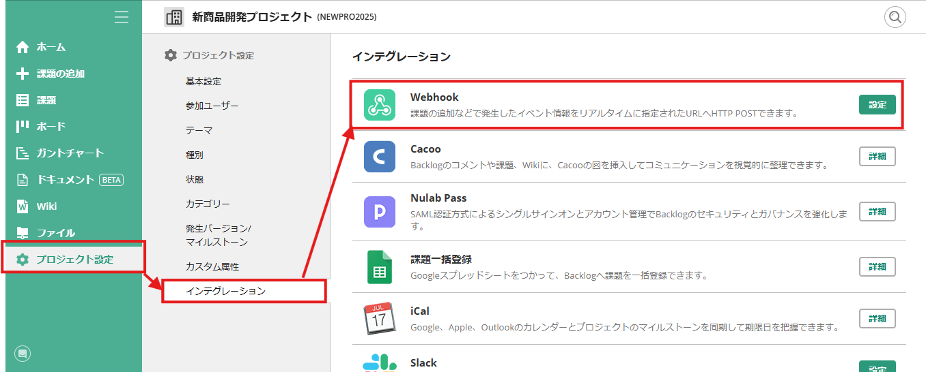Image resolution: width=926 pixels, height=372 pixels.
Task: Open the chat bubble icon at sidebar bottom
Action: 23,354
